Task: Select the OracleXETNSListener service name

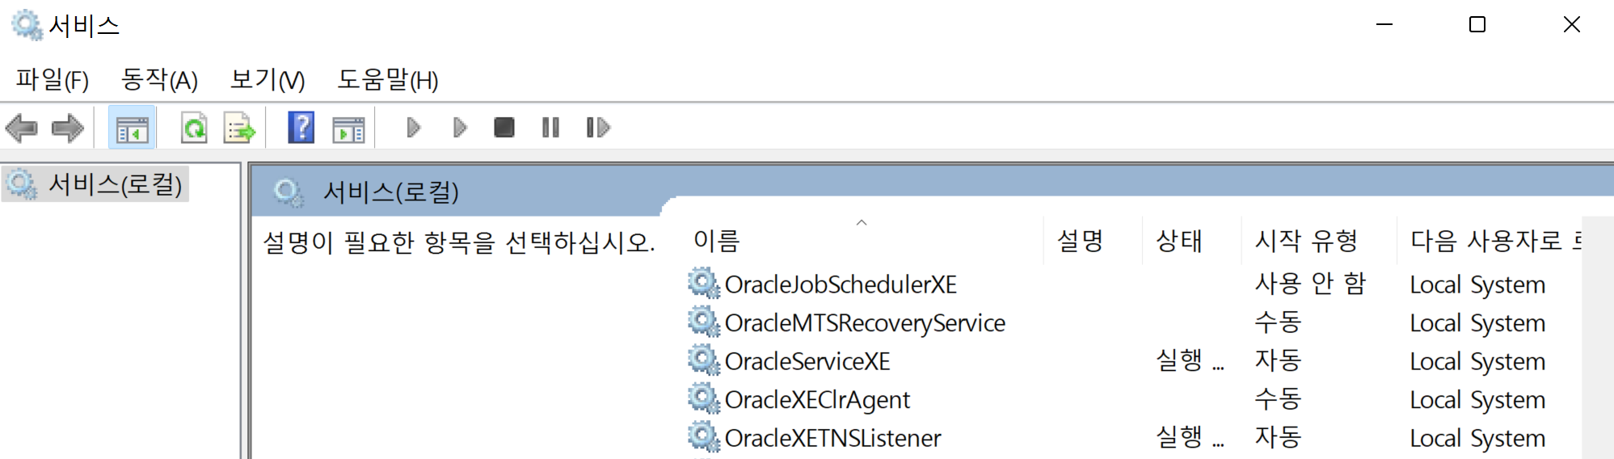Action: pos(832,438)
